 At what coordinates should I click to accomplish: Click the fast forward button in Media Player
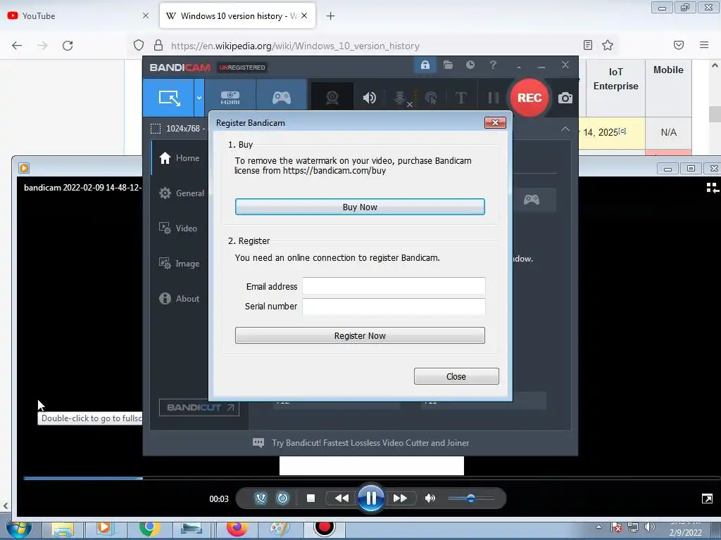pyautogui.click(x=400, y=499)
